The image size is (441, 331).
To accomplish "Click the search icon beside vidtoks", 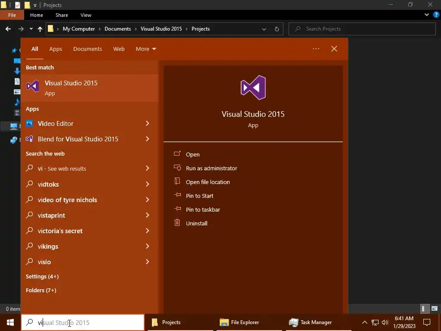I will tap(30, 184).
